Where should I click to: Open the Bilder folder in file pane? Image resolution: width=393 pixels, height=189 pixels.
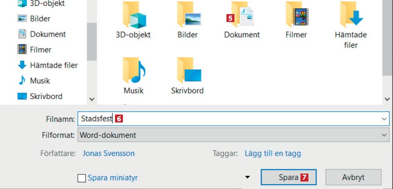pos(188,16)
